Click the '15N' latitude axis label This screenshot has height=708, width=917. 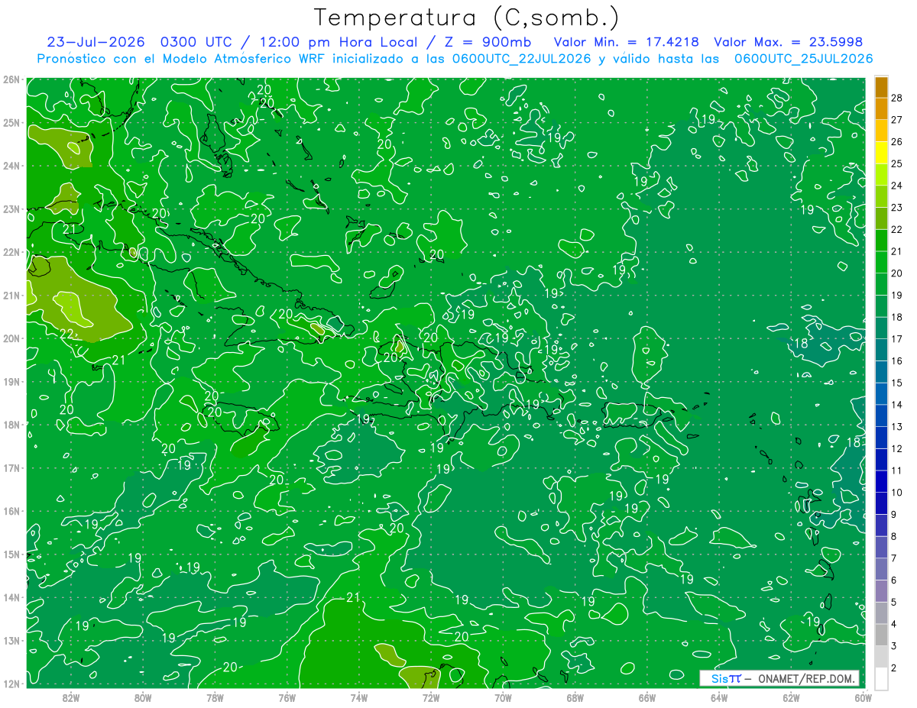[11, 554]
